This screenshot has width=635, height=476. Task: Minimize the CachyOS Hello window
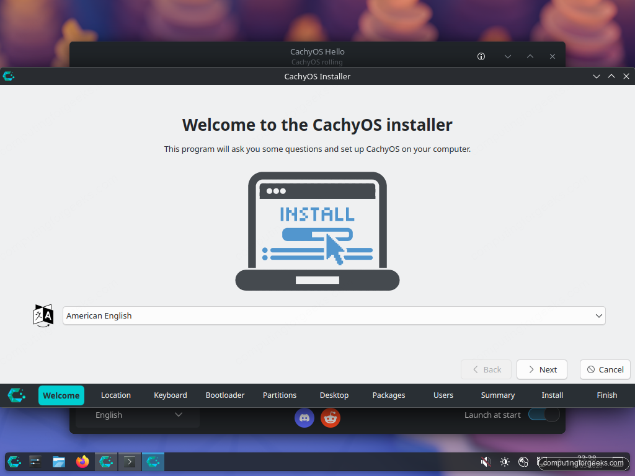[508, 56]
